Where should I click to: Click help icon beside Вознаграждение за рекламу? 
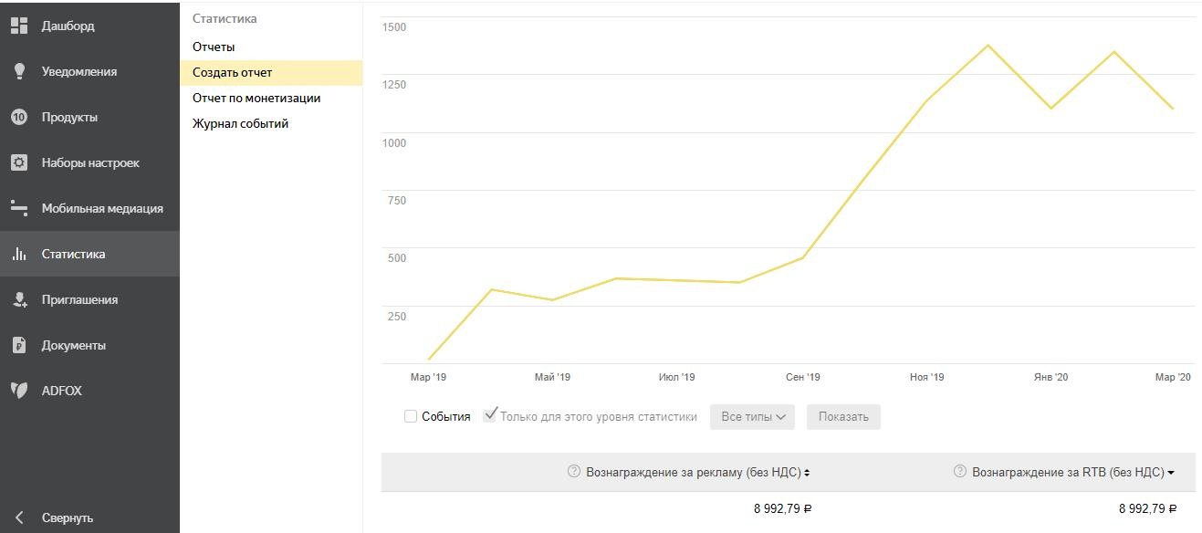(x=574, y=472)
